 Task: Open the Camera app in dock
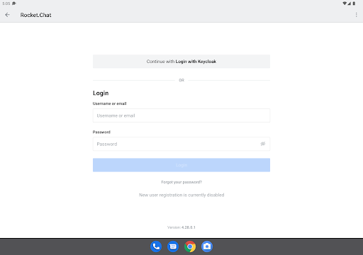(x=207, y=246)
